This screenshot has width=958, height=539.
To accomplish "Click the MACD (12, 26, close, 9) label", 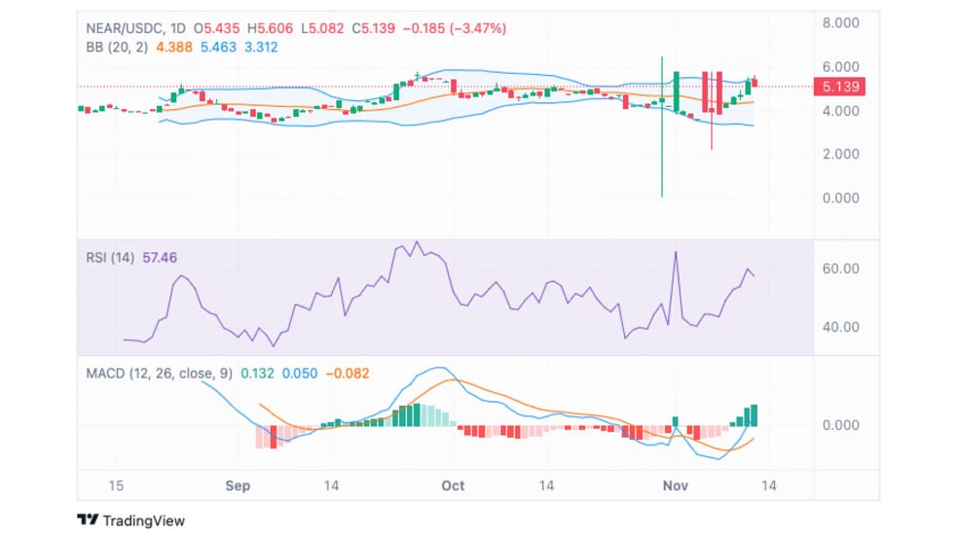I will [x=159, y=373].
